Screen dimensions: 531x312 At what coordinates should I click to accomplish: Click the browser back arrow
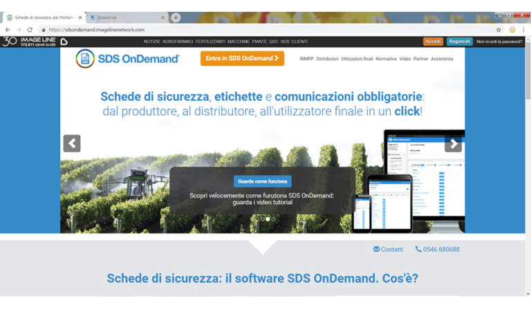(x=8, y=30)
